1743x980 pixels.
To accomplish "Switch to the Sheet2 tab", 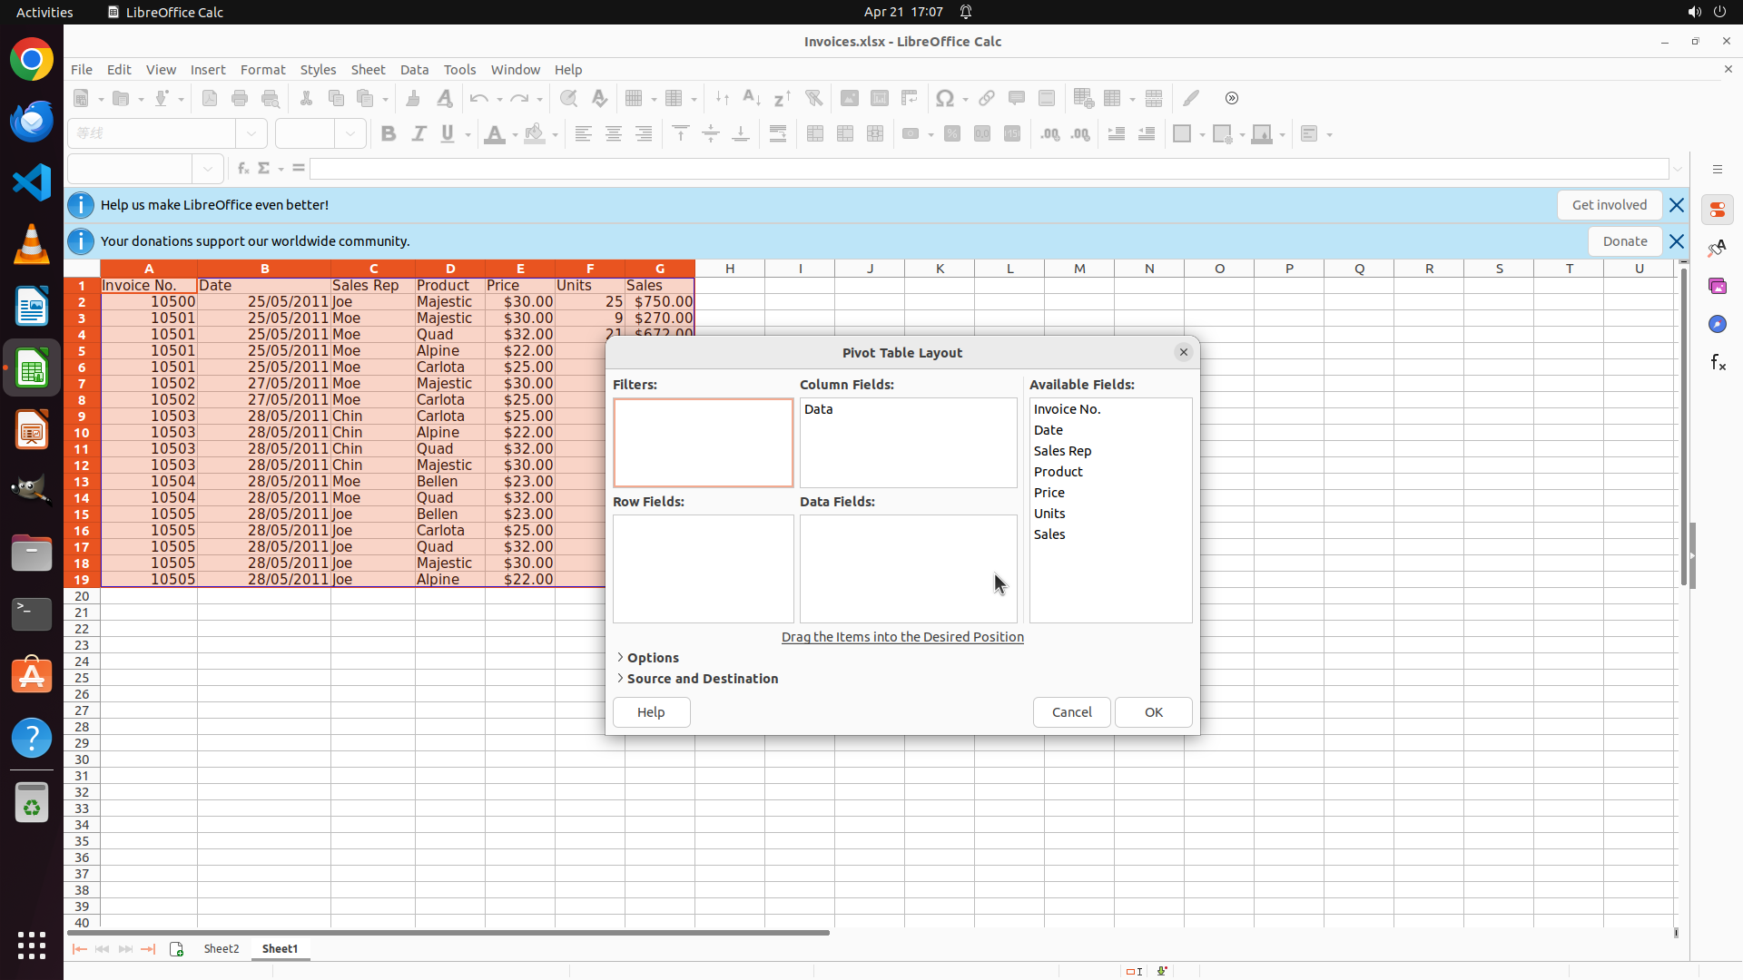I will tap(222, 949).
